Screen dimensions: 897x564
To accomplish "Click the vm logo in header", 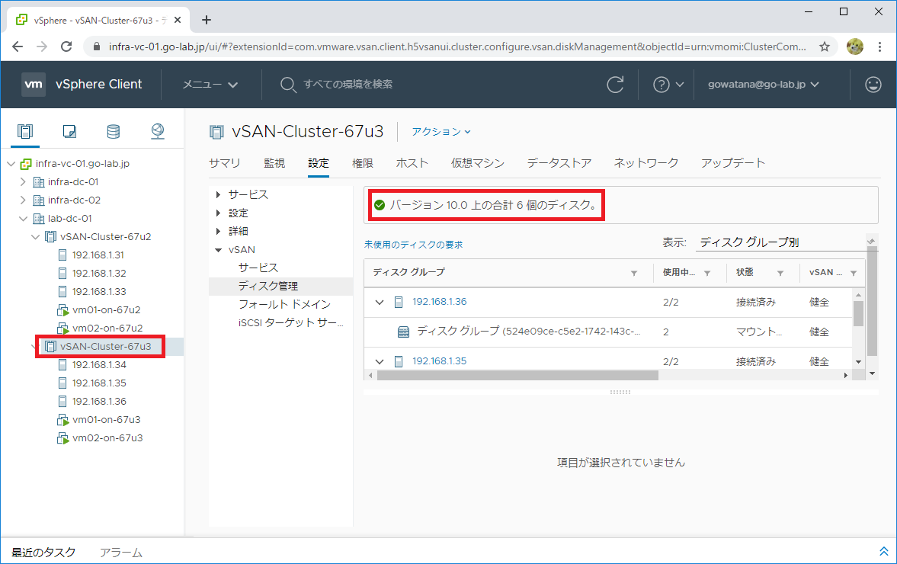I will 34,85.
